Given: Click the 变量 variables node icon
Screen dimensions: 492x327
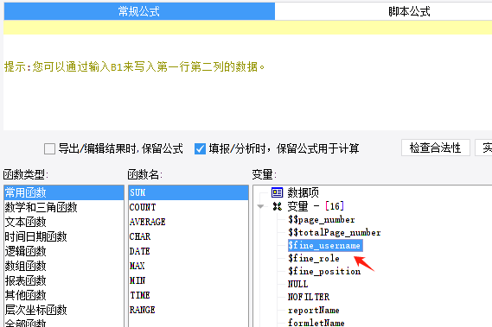Looking at the screenshot, I should [278, 206].
